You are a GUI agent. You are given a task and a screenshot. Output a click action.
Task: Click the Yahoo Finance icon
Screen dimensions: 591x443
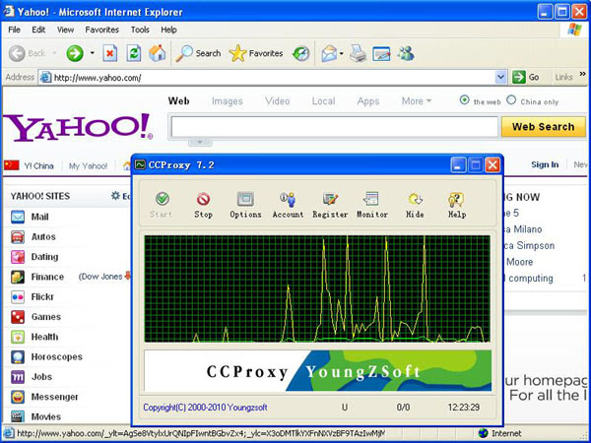pyautogui.click(x=18, y=277)
